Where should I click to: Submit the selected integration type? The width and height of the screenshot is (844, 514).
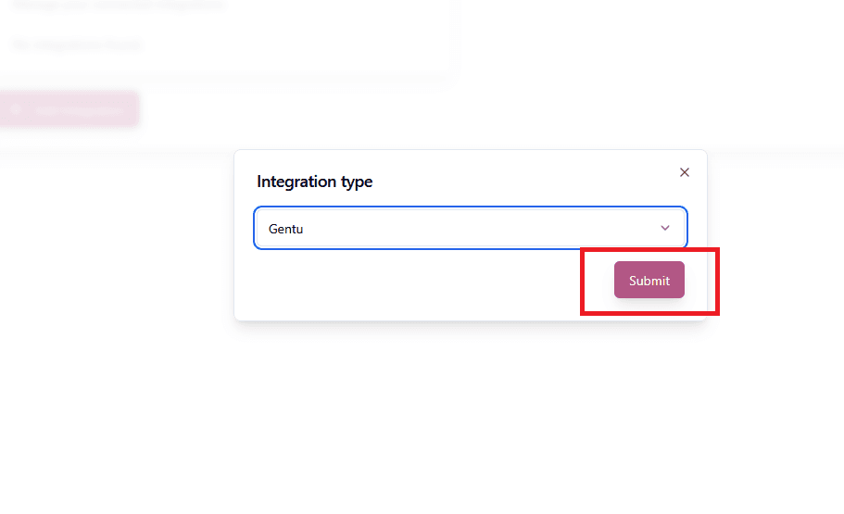click(x=649, y=280)
